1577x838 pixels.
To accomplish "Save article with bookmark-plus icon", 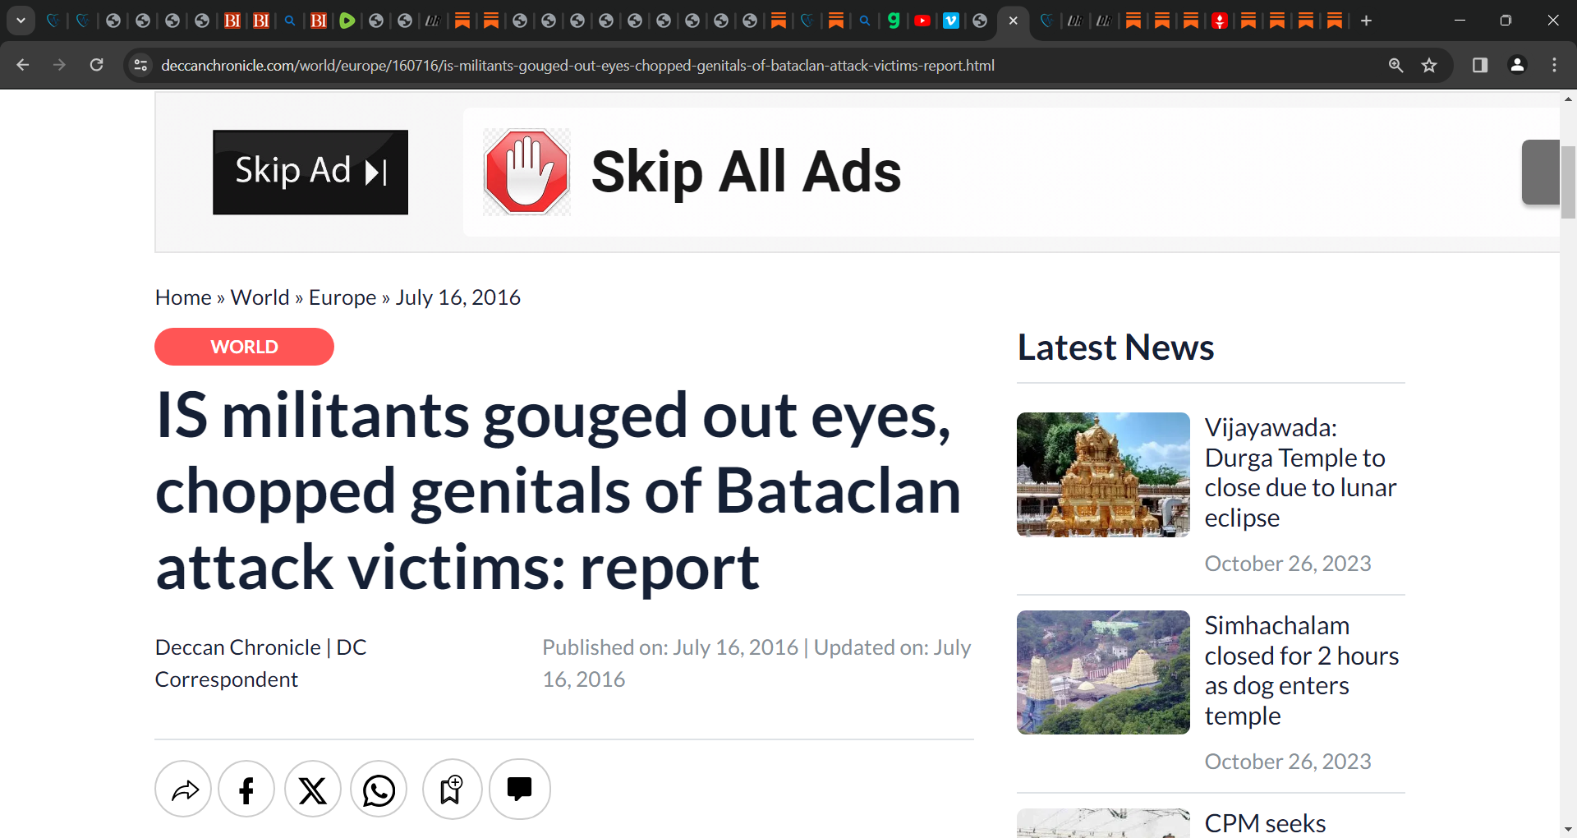I will (x=452, y=790).
